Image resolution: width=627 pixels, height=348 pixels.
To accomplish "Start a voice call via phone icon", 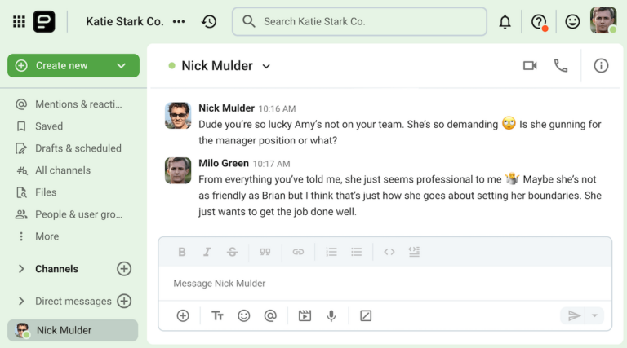I will pos(560,66).
